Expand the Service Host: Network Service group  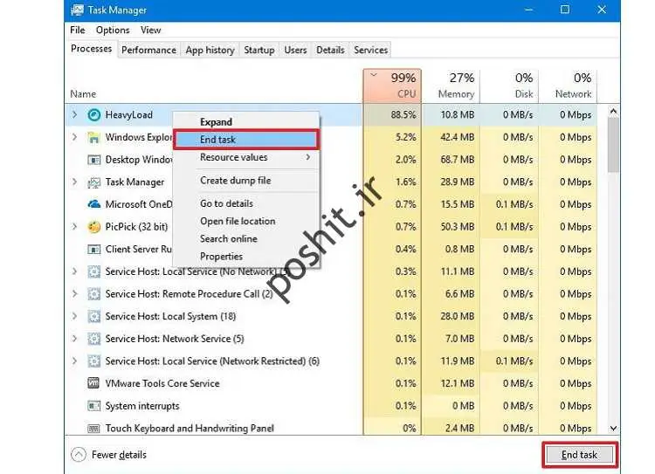click(x=75, y=339)
